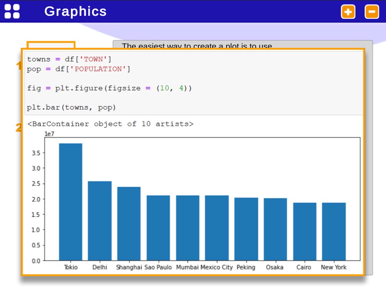Image resolution: width=386 pixels, height=289 pixels.
Task: Click the pop = df['POPULATION'] code line
Action: (x=78, y=69)
